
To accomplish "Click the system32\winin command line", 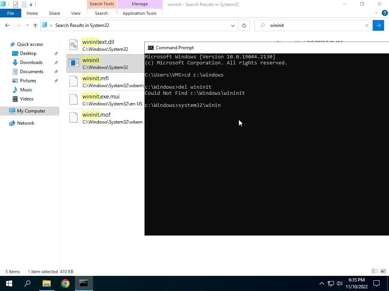I will [183, 105].
